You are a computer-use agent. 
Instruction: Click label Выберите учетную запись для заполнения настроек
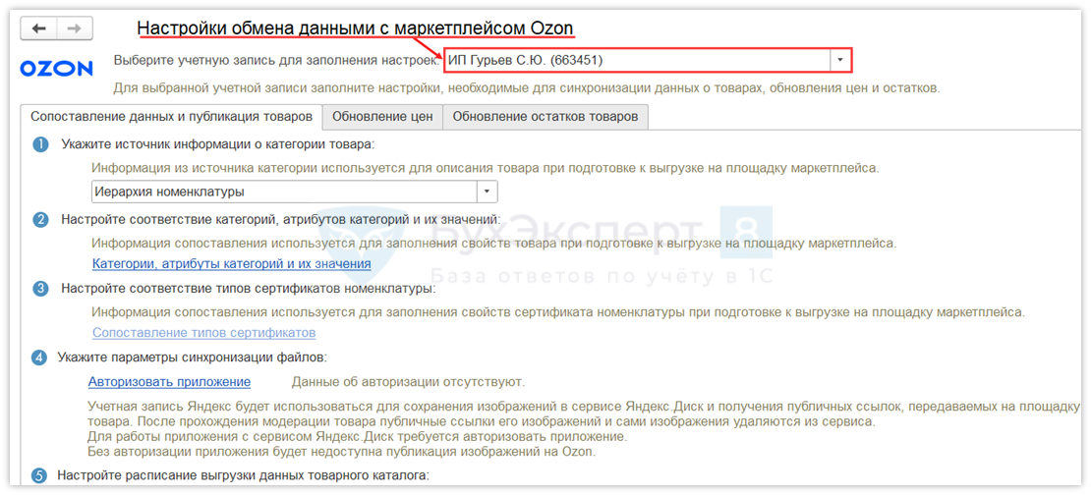(277, 61)
